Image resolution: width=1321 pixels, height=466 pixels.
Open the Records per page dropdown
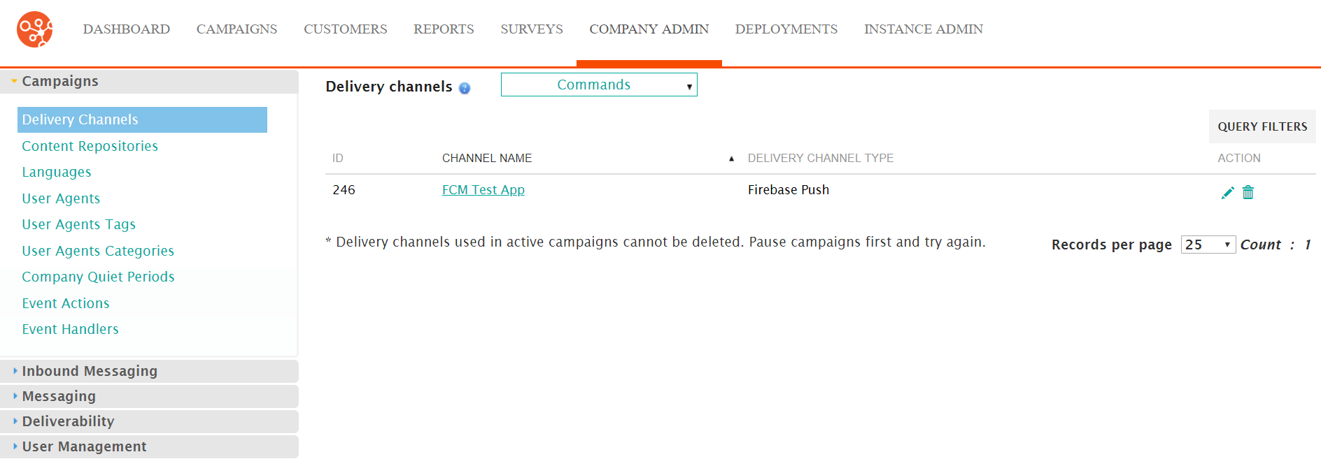coord(1208,245)
